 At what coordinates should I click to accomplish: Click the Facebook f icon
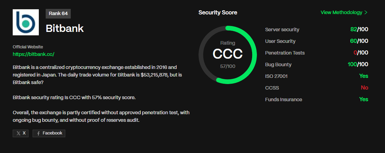coord(38,133)
